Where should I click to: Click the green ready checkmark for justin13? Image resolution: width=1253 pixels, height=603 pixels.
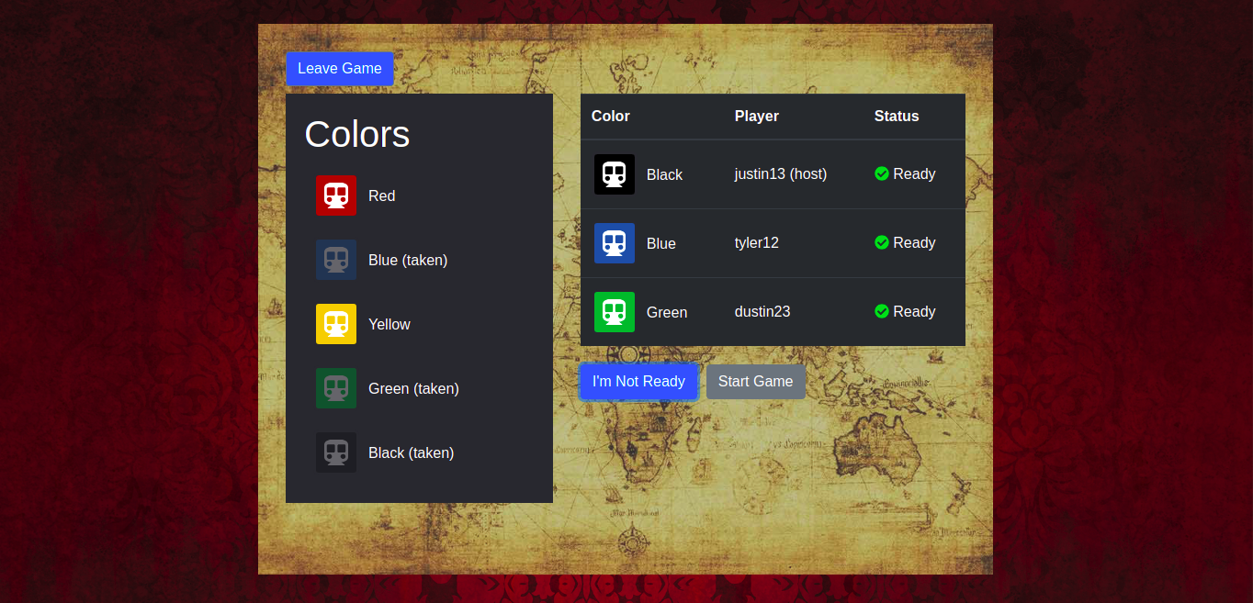coord(882,173)
